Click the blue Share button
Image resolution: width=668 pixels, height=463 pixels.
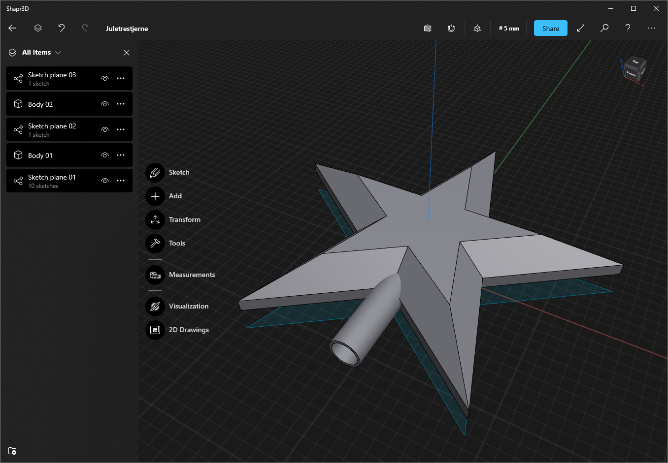click(551, 28)
